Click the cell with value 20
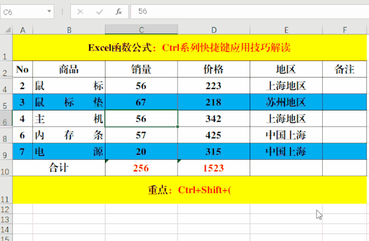Screen dimensions: 369x241 (141, 151)
